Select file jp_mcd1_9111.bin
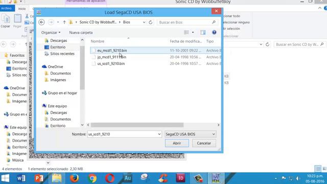327x184 pixels. [x=111, y=57]
